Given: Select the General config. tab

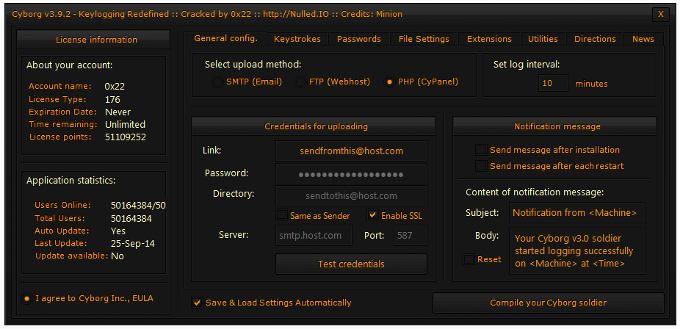Looking at the screenshot, I should (225, 38).
